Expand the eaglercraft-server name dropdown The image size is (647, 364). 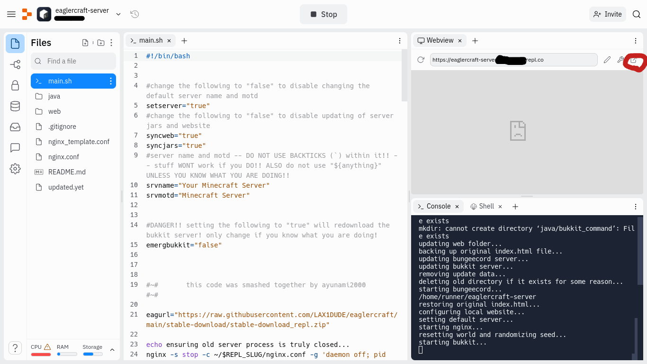point(118,14)
